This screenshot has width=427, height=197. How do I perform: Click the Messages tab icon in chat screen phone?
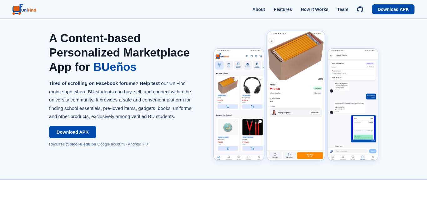(x=363, y=157)
